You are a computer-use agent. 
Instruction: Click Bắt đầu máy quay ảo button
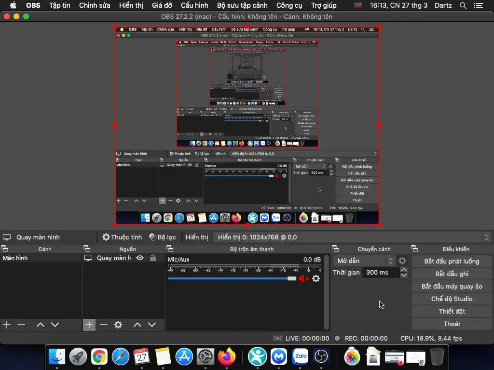tap(452, 286)
